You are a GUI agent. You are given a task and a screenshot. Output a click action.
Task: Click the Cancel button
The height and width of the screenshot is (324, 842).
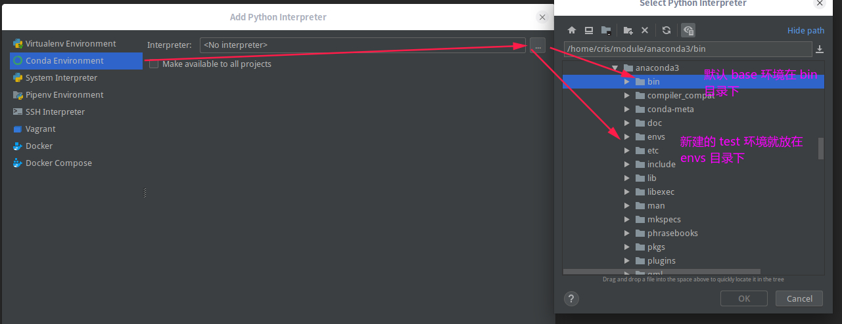[x=799, y=298]
